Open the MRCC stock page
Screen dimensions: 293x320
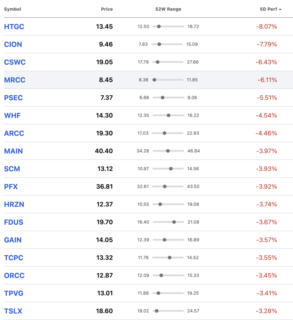pyautogui.click(x=15, y=80)
